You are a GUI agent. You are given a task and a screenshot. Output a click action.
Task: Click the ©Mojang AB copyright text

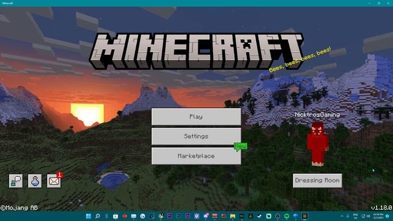click(x=19, y=207)
